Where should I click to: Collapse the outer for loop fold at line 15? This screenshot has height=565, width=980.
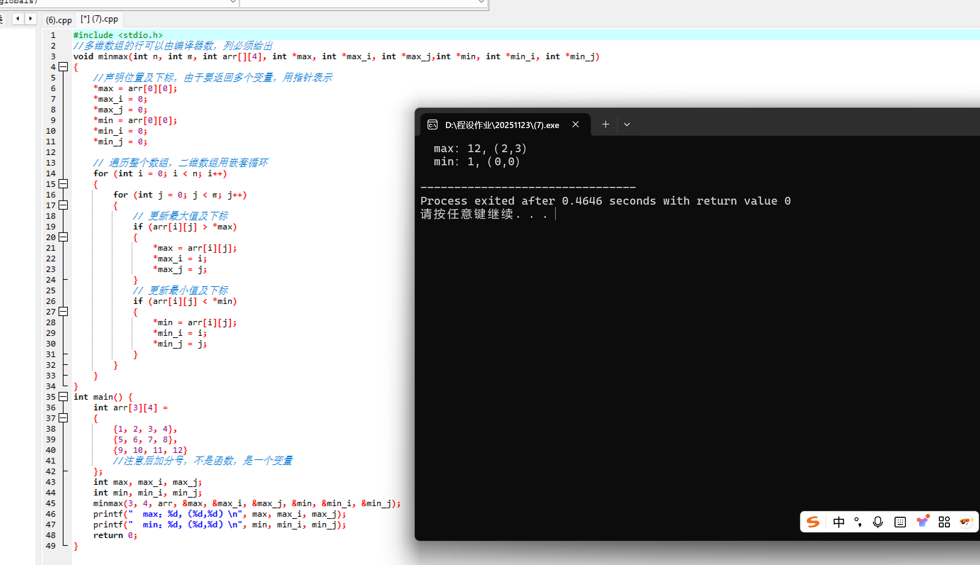(63, 184)
